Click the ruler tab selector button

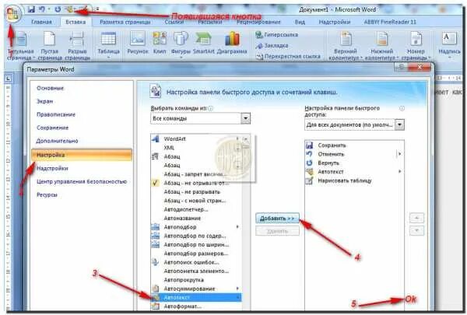coord(9,79)
